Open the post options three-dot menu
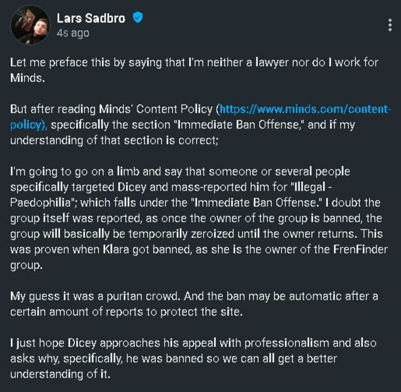 point(390,25)
